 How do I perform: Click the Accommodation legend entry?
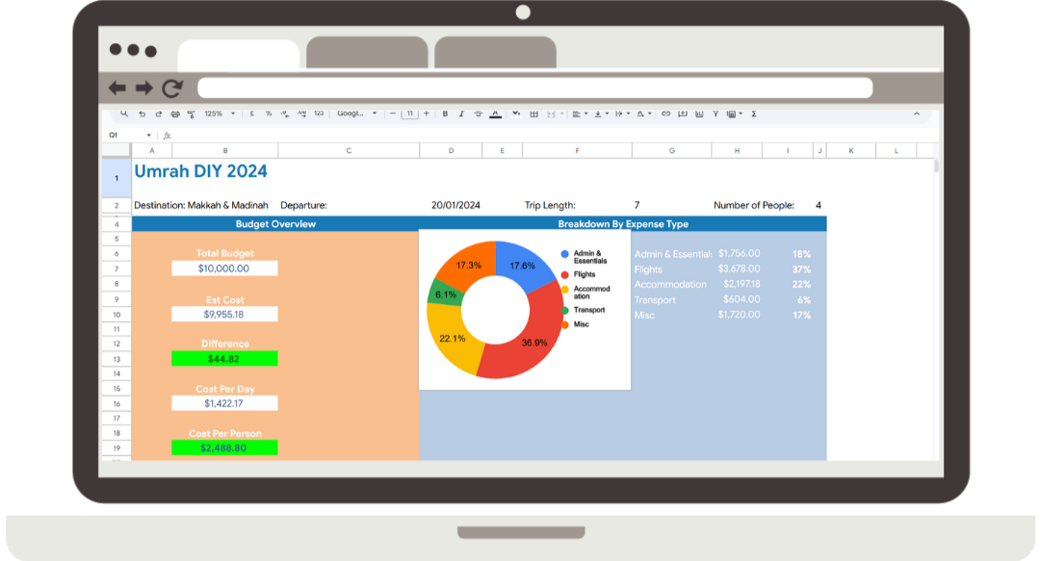point(586,293)
